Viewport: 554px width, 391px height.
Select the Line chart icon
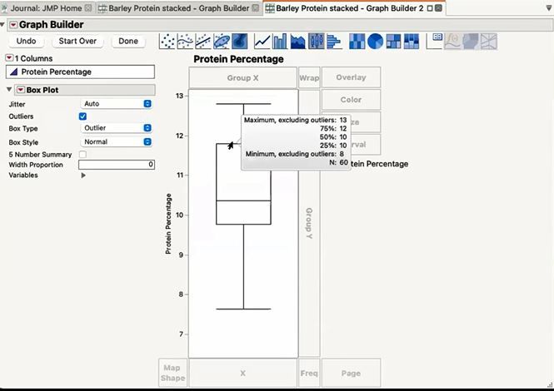click(x=262, y=42)
